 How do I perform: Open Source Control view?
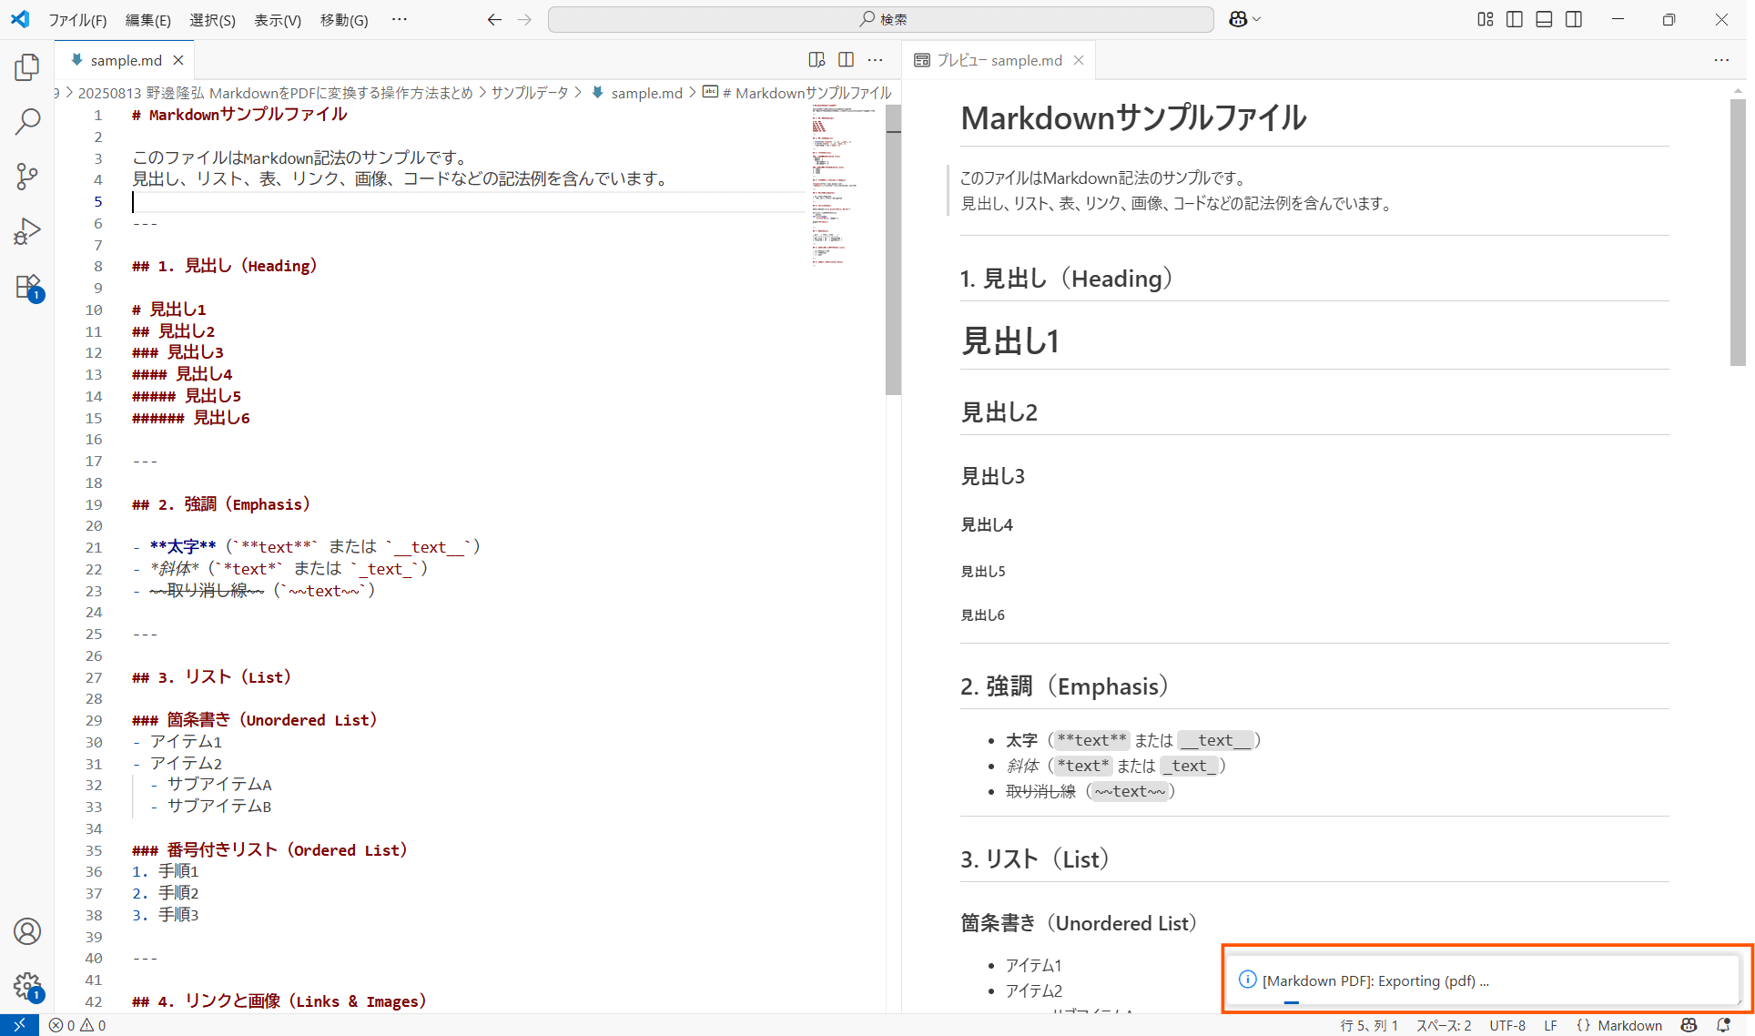coord(27,176)
